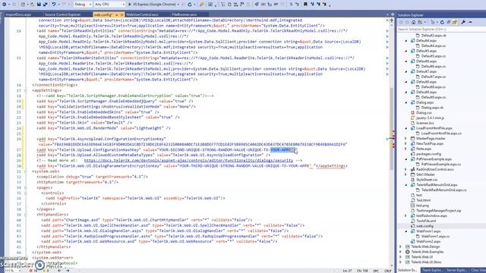Open the Server Explorer bottom tab
Viewport: 486px width, 273px height.
456,270
